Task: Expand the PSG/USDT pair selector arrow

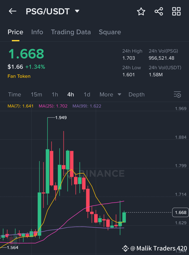Action: [77, 11]
